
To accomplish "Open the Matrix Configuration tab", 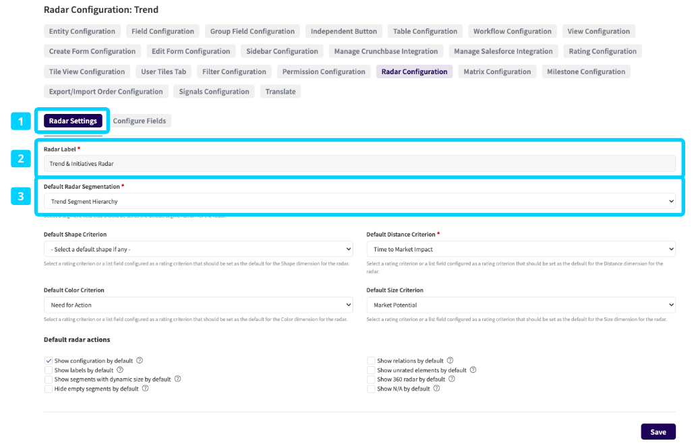I will pos(497,71).
